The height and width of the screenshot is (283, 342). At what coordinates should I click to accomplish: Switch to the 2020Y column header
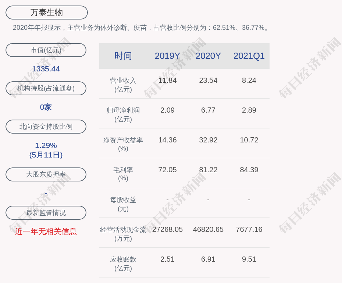point(208,56)
